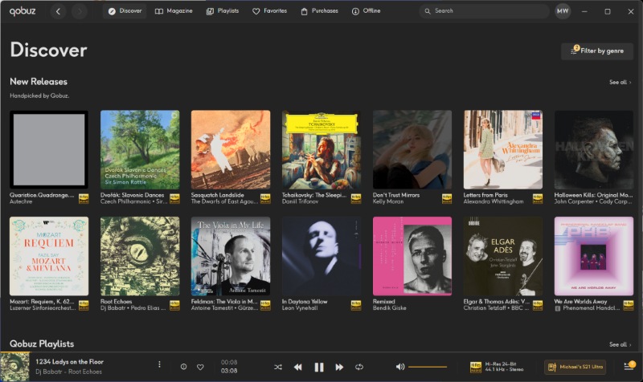Open the MW user account menu
Viewport: 643px width, 382px height.
[x=563, y=11]
